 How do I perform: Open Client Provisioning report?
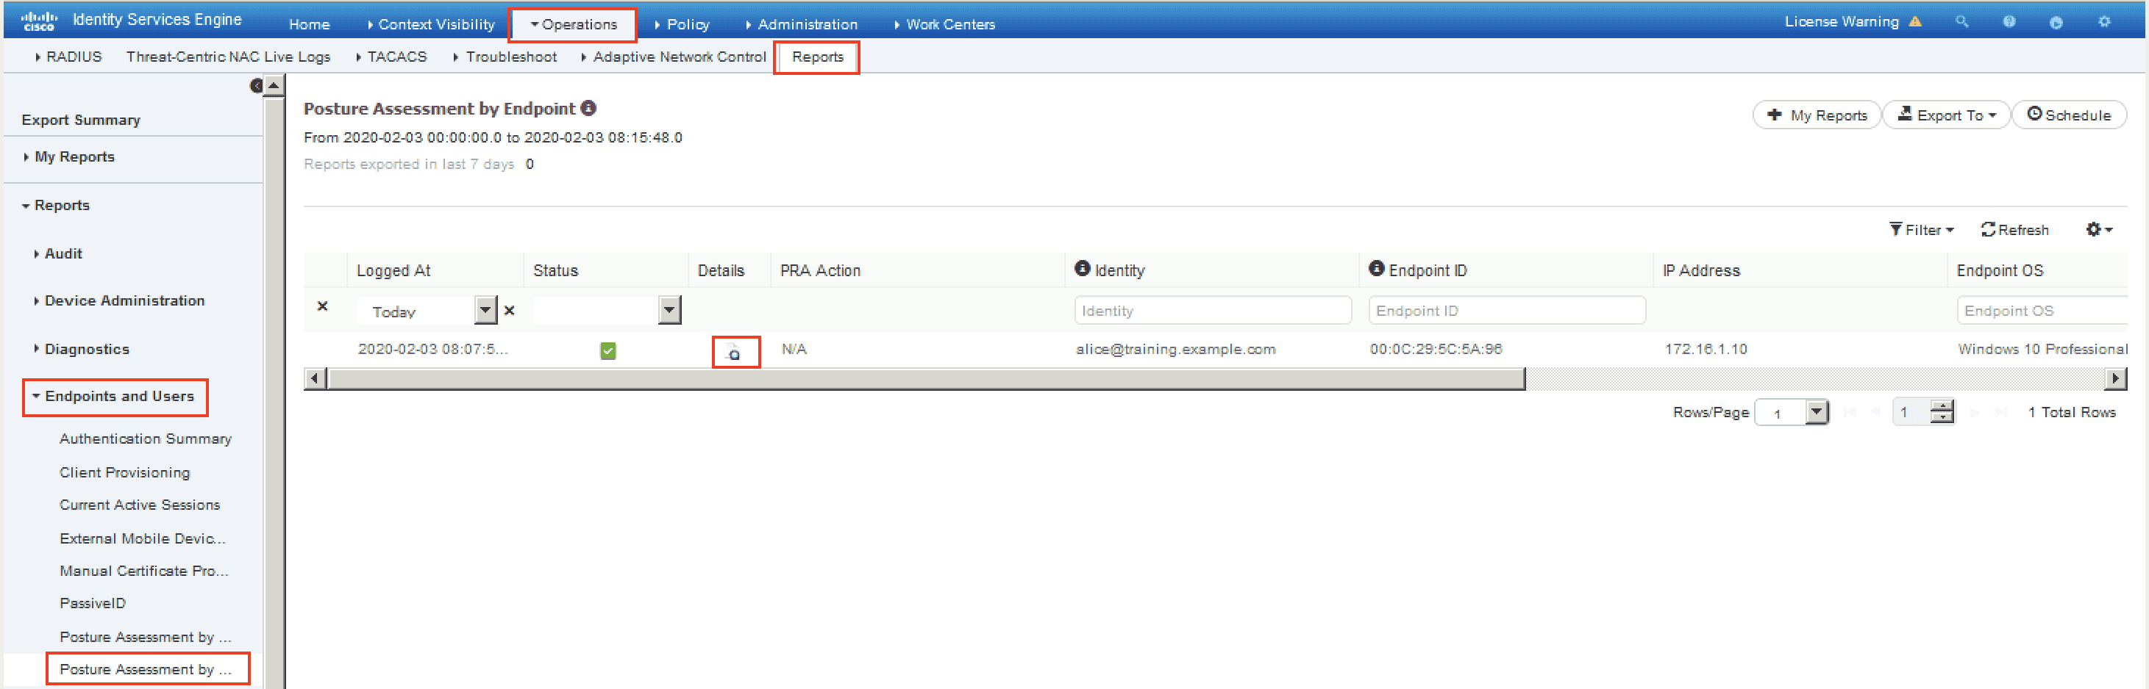coord(124,472)
